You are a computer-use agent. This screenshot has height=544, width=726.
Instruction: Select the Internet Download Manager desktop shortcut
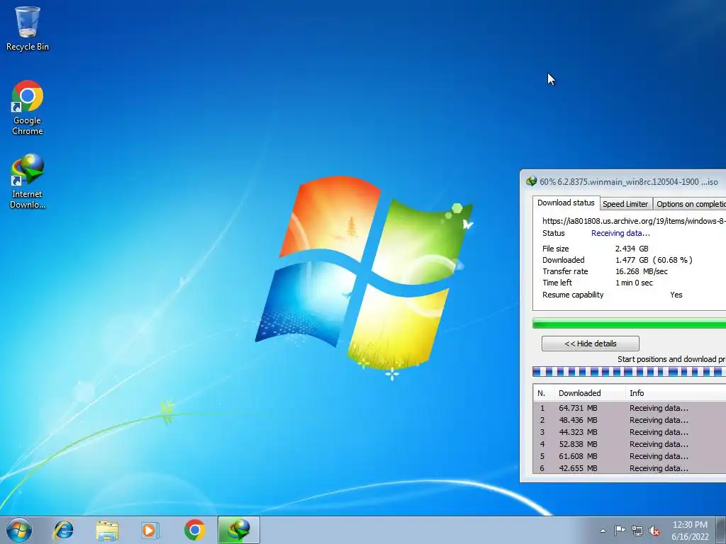coord(28,181)
